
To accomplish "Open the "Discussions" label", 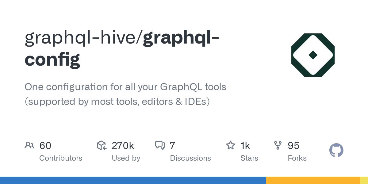I will (x=190, y=158).
